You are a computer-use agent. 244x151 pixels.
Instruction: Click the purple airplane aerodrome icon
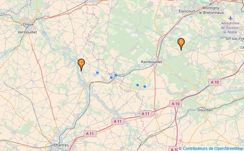[230, 18]
